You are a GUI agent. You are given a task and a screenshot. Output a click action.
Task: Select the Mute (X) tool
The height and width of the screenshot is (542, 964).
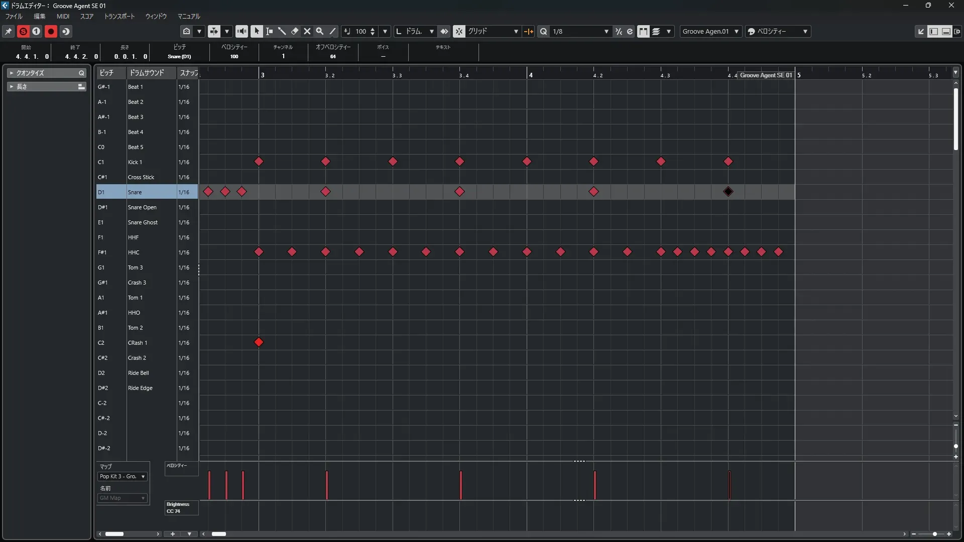pyautogui.click(x=307, y=31)
